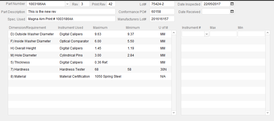
Task: Click the 9.63 maximum value
Action: (98, 34)
